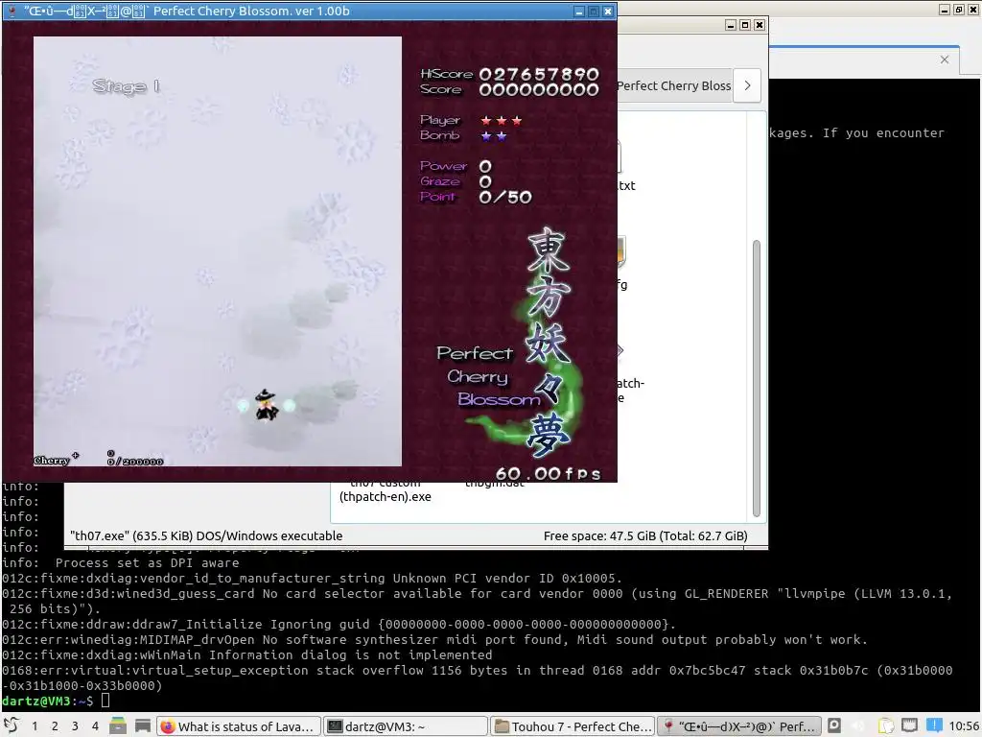Select the '(thpatch-en).exe' file in the file manager
This screenshot has height=737, width=982.
click(x=386, y=496)
